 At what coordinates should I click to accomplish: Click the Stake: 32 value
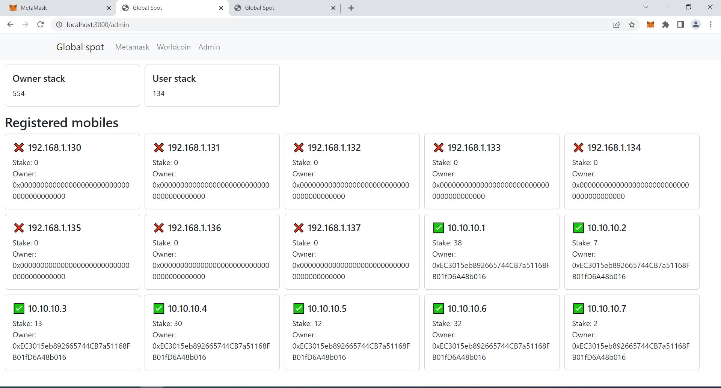[447, 323]
